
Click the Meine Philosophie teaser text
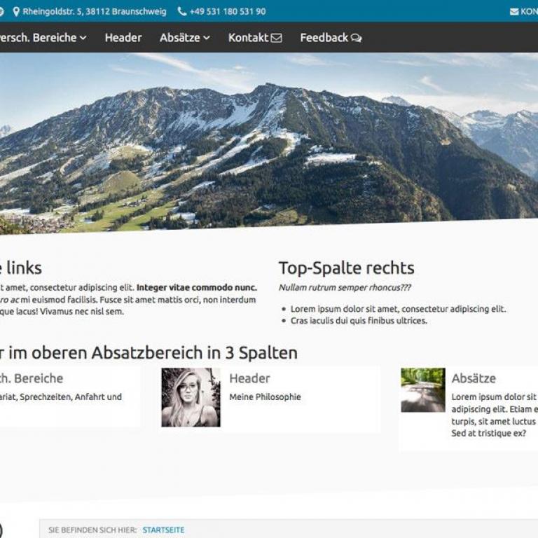coord(265,397)
